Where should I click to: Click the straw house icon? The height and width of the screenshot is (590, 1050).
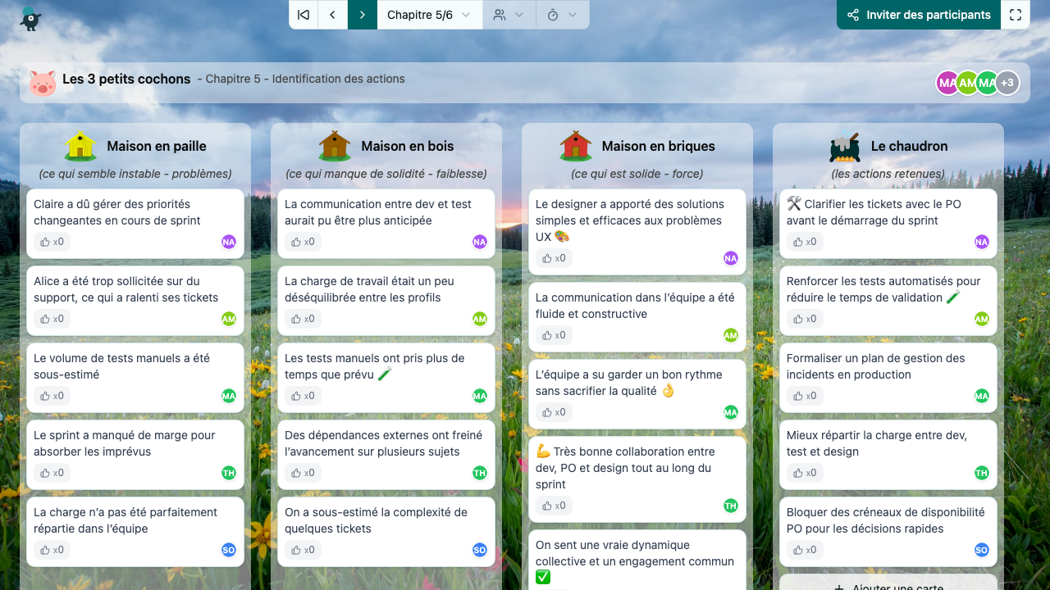pyautogui.click(x=80, y=147)
